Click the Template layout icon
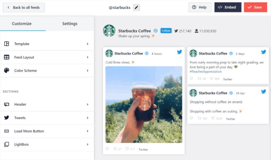This screenshot has height=160, width=271. [x=7, y=44]
